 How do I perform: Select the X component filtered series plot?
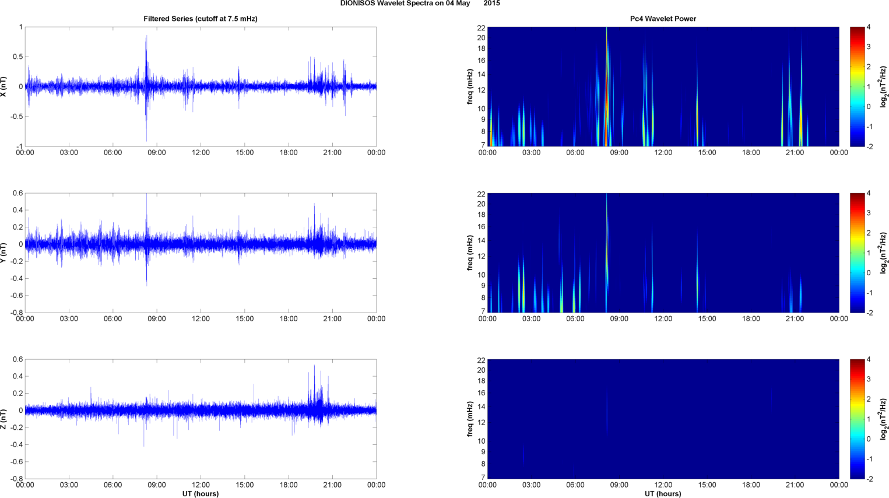coord(201,86)
